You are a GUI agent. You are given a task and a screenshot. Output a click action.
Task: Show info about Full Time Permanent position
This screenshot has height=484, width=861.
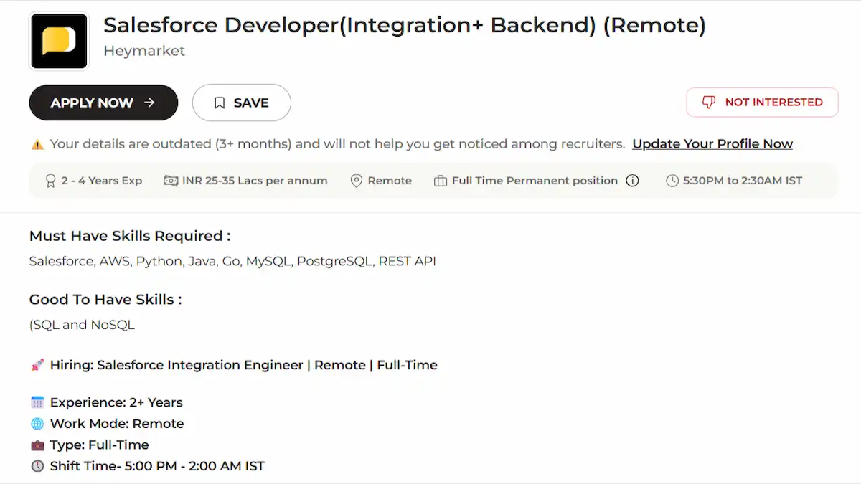[632, 181]
